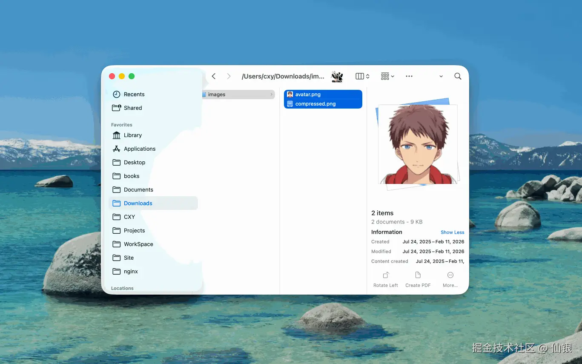Open the More quick actions menu

[450, 279]
